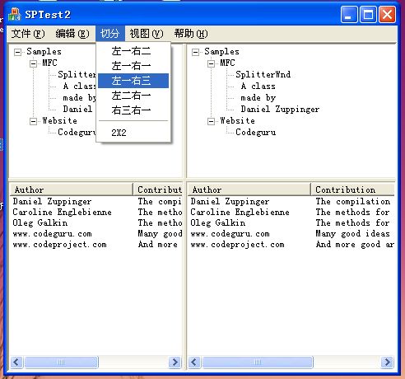Open the 帮助(H) menu
Screen dimensions: 405x379
(191, 34)
